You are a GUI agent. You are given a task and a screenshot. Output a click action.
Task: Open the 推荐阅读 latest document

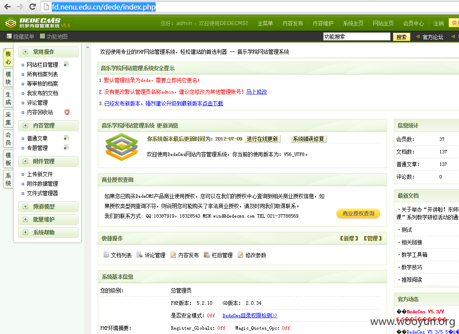point(412,280)
